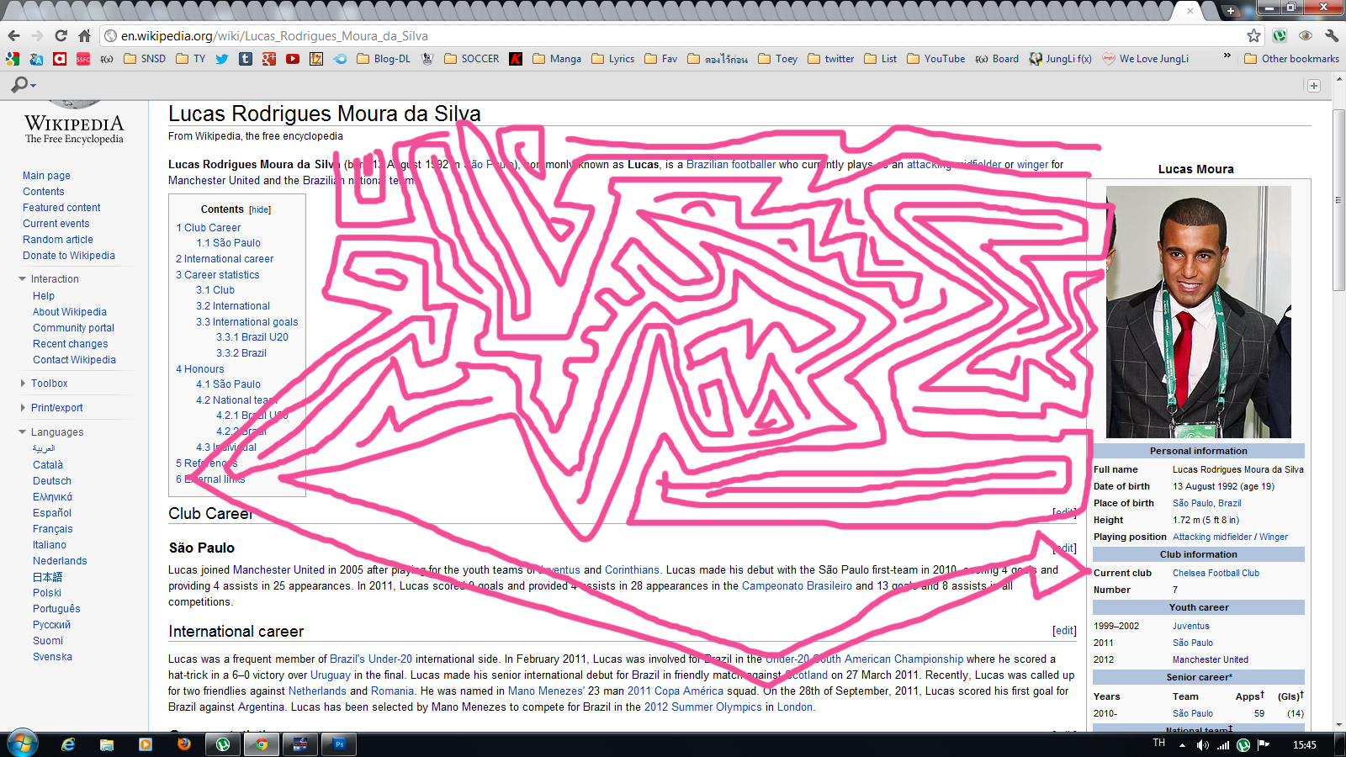Open Recent changes in the sidebar
This screenshot has height=757, width=1346.
(x=71, y=344)
